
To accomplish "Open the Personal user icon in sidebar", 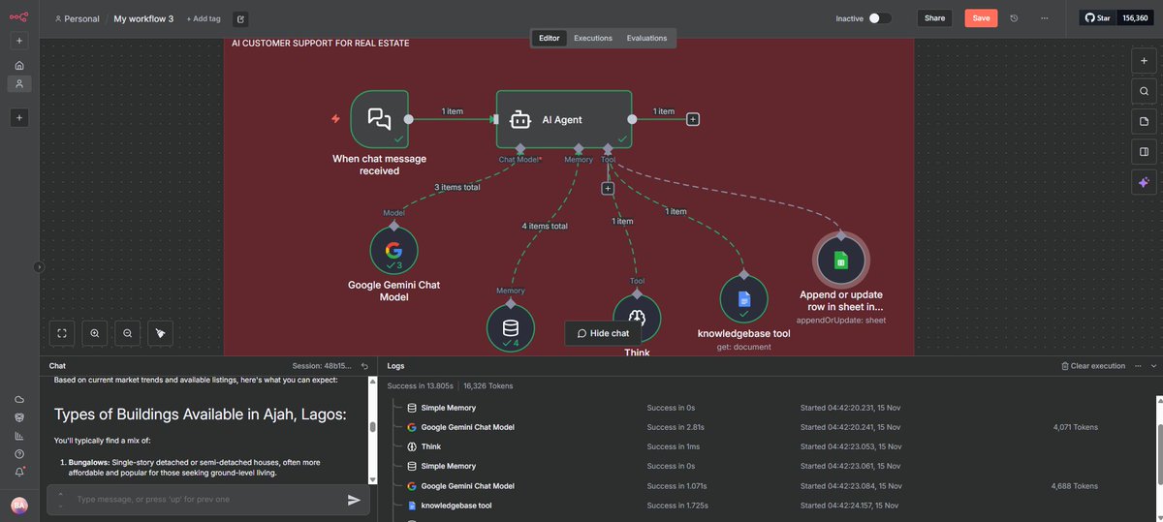I will click(19, 83).
